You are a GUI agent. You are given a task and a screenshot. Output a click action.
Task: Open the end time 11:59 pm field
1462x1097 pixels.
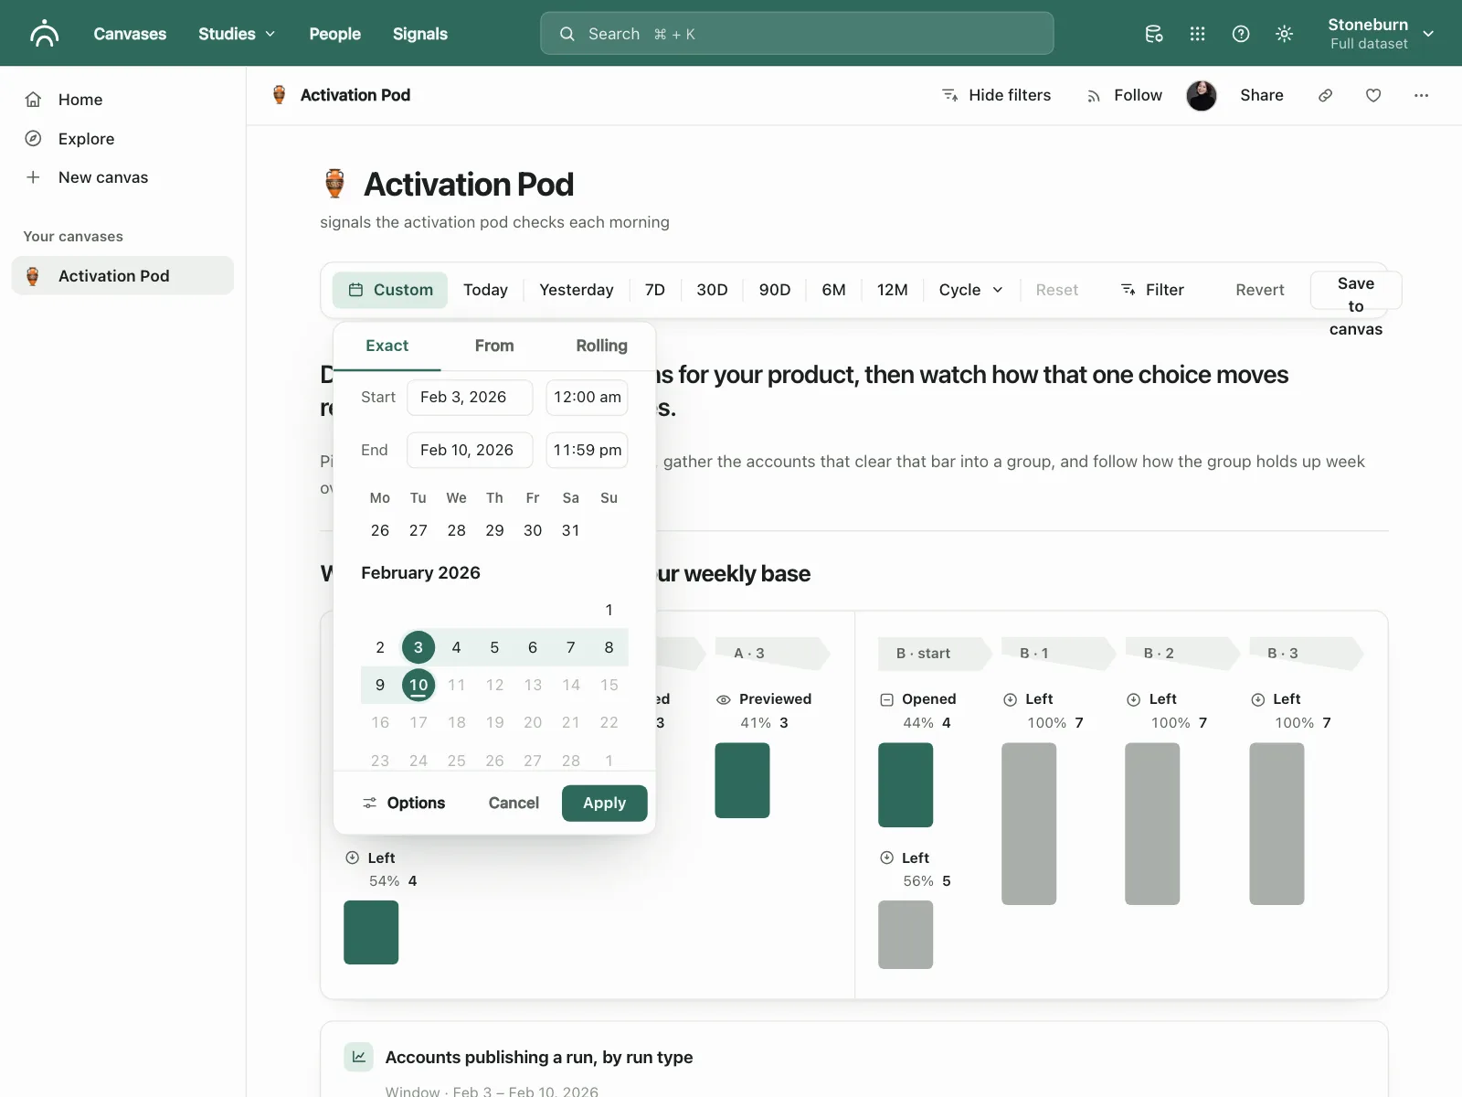tap(587, 450)
